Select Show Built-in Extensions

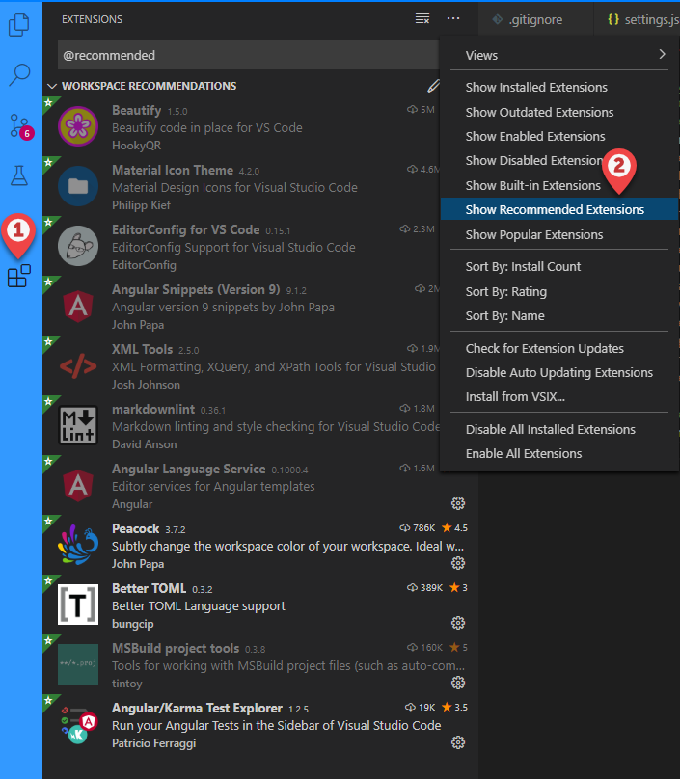tap(559, 185)
